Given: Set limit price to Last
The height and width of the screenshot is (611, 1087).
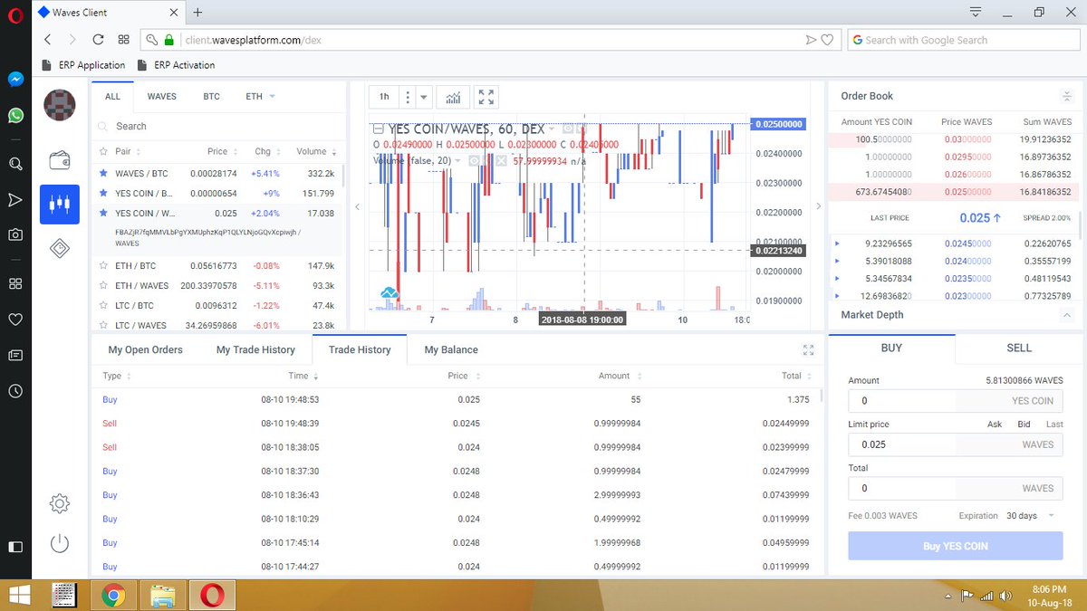Looking at the screenshot, I should [x=1054, y=424].
